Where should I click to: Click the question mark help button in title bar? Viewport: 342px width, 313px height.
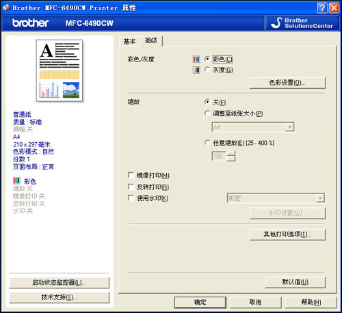click(322, 8)
